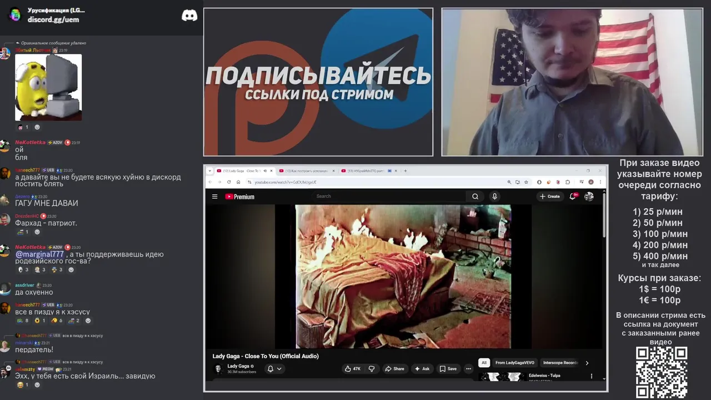Viewport: 711px width, 400px height.
Task: Click the YouTube Premium logo
Action: (x=239, y=197)
